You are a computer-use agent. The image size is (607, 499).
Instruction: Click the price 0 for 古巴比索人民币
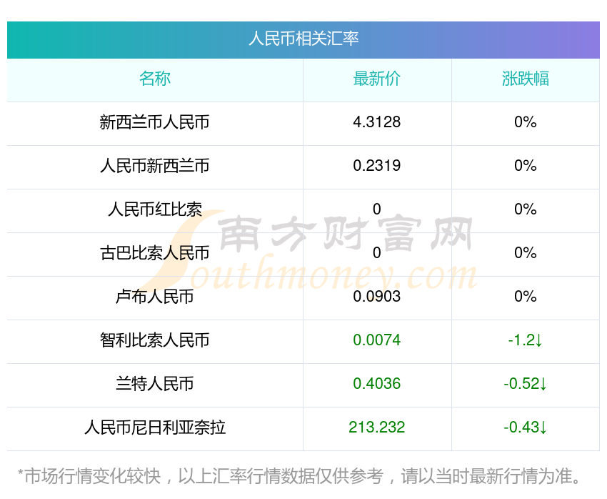pos(376,253)
